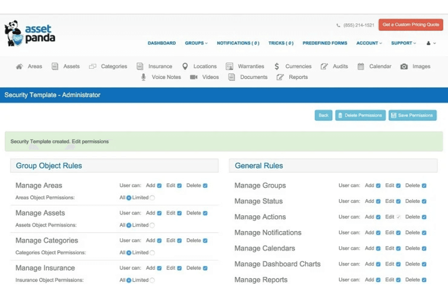Image resolution: width=448 pixels, height=298 pixels.
Task: Select Limited for Categories Object Permissions
Action: [x=152, y=253]
